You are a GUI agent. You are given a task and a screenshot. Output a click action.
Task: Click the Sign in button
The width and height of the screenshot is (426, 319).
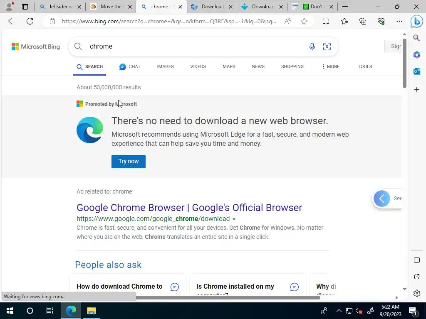click(x=393, y=47)
